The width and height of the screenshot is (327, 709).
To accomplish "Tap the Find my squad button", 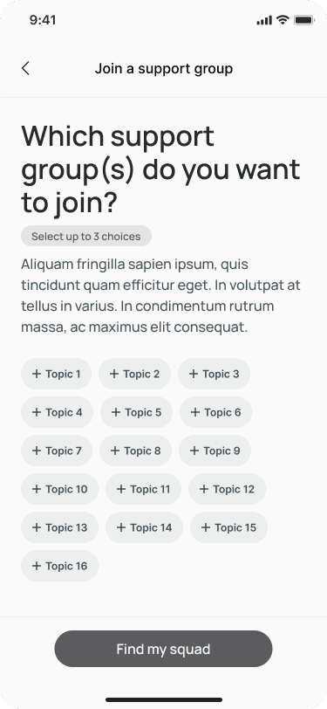I will 164,649.
